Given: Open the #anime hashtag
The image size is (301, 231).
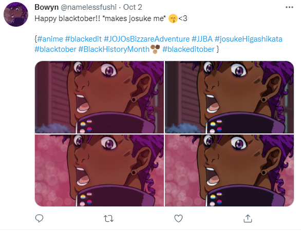Looking at the screenshot, I should pyautogui.click(x=50, y=39).
